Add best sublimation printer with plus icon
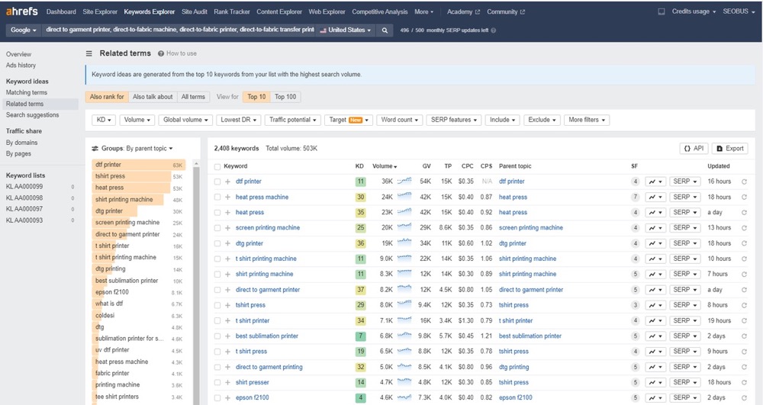This screenshot has height=405, width=763. click(x=227, y=336)
